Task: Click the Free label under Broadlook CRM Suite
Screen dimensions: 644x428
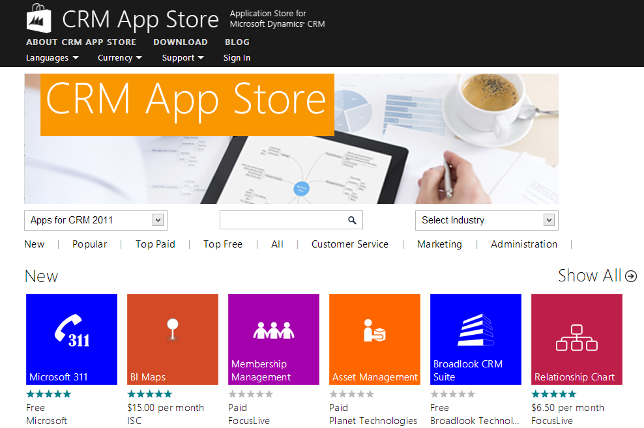Action: 439,408
